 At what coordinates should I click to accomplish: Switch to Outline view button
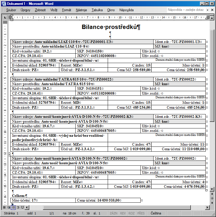tap(18, 207)
